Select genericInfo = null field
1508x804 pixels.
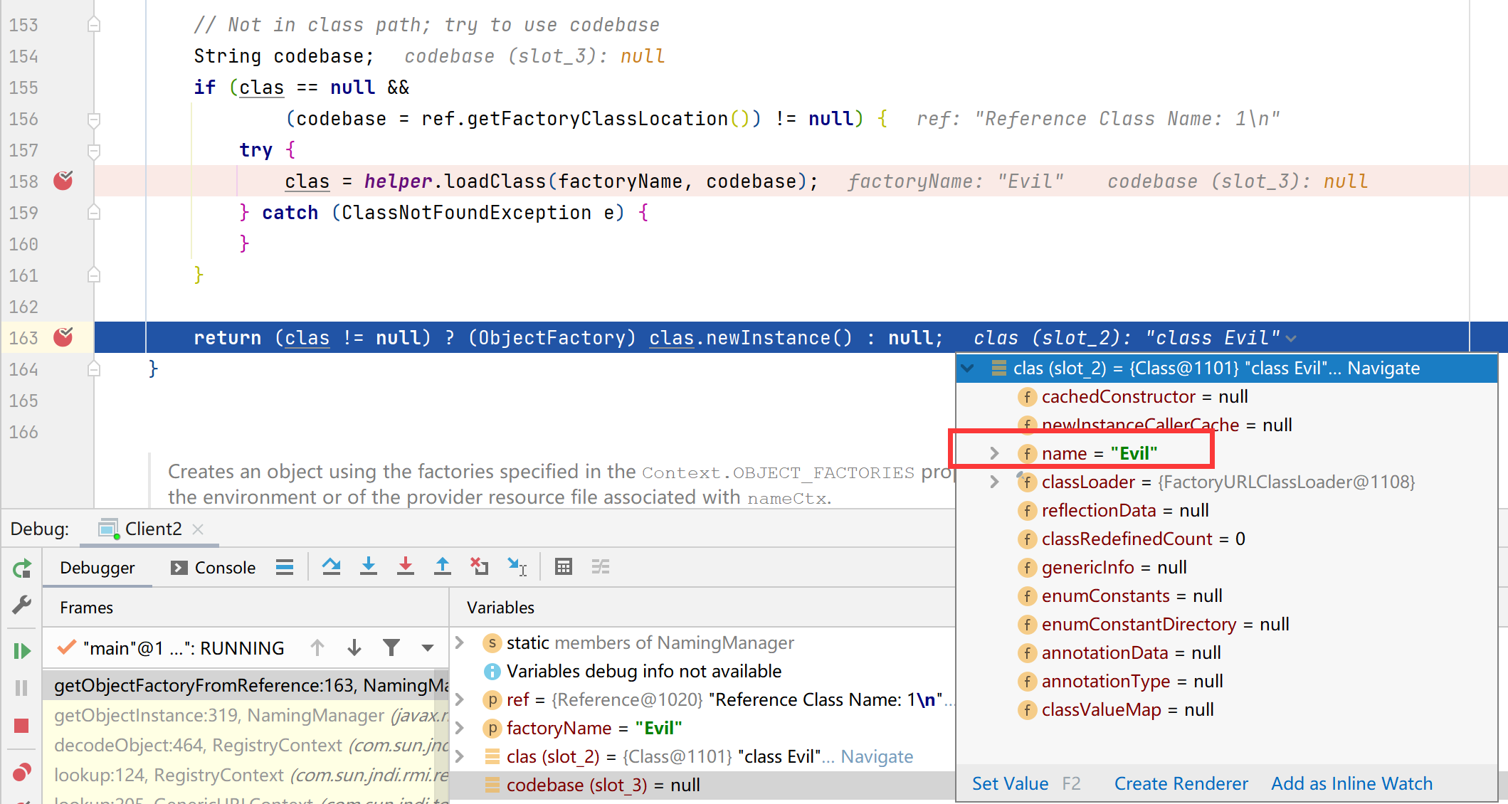pyautogui.click(x=1227, y=567)
